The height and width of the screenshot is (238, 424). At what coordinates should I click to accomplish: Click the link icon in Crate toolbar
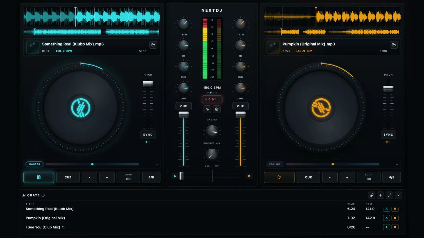[372, 195]
